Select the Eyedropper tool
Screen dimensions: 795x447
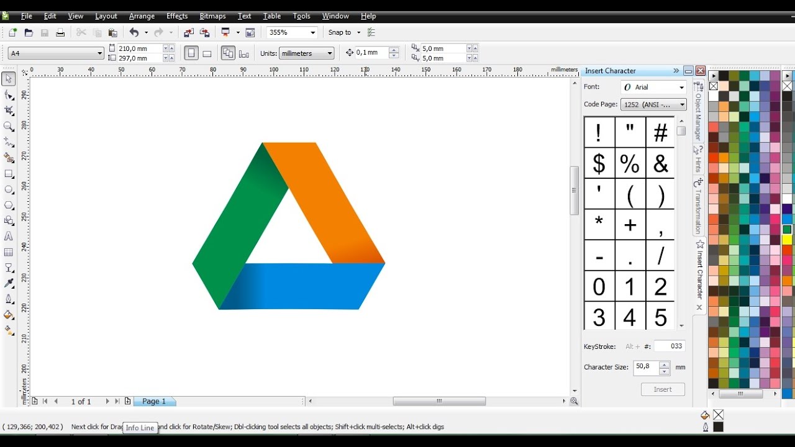click(x=9, y=284)
